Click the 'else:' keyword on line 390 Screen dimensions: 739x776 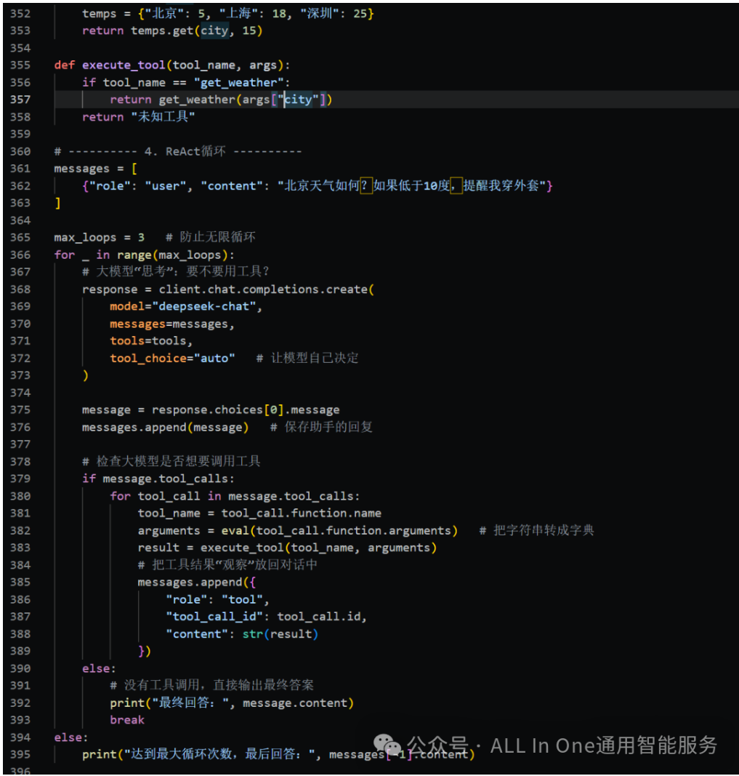coord(99,668)
